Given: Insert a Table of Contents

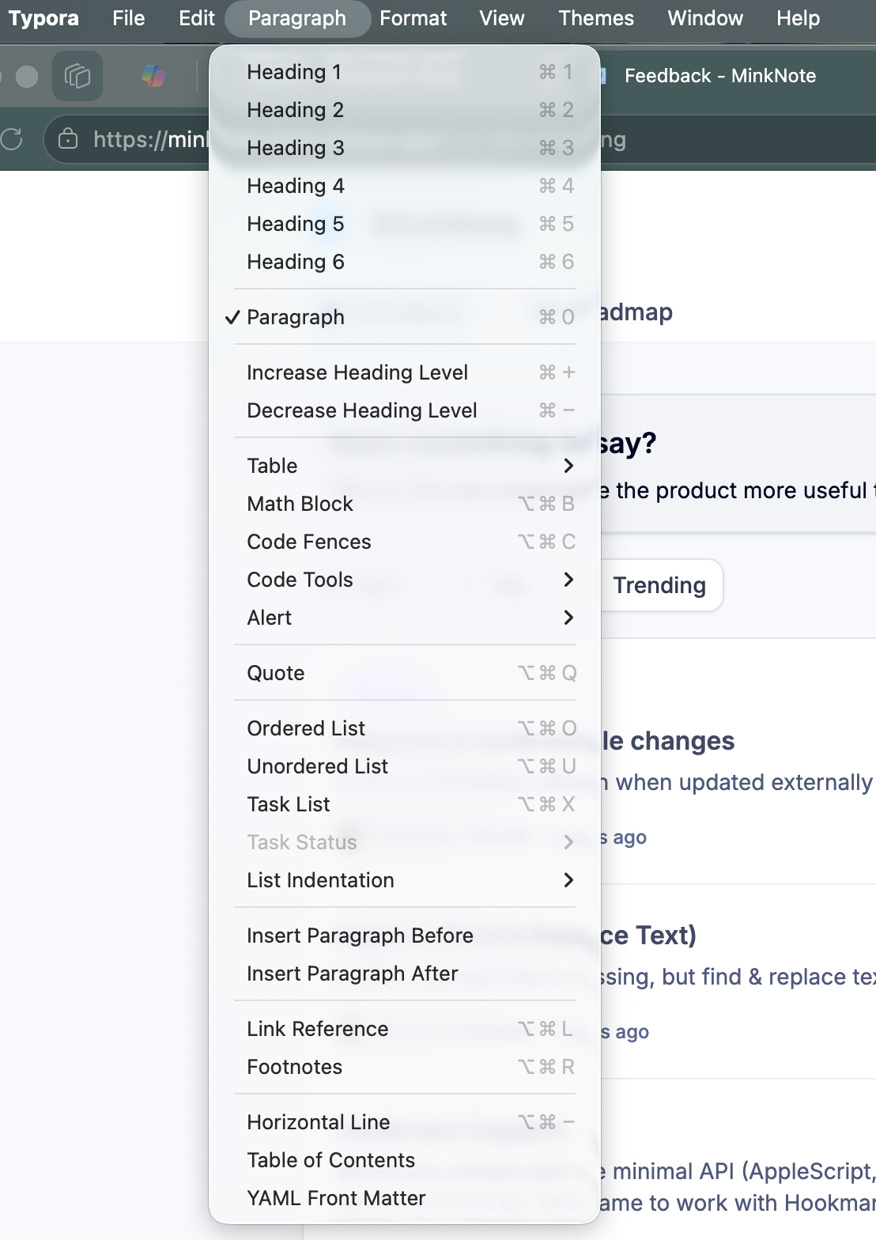Looking at the screenshot, I should [405, 1160].
